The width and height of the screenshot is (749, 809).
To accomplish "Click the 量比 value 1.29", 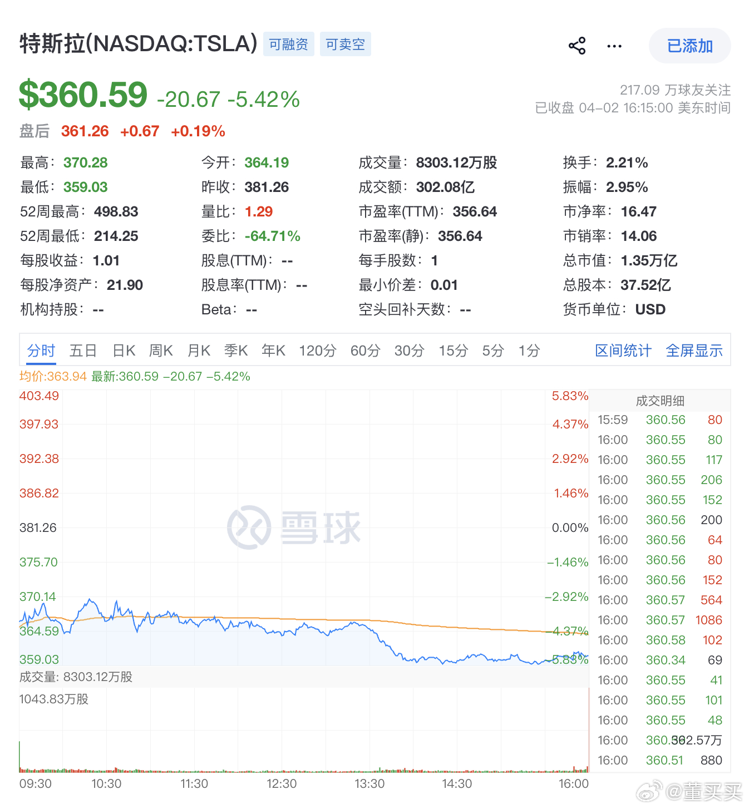I will click(259, 211).
